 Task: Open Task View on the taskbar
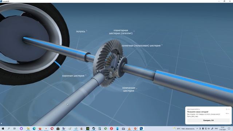pyautogui.click(x=15, y=128)
